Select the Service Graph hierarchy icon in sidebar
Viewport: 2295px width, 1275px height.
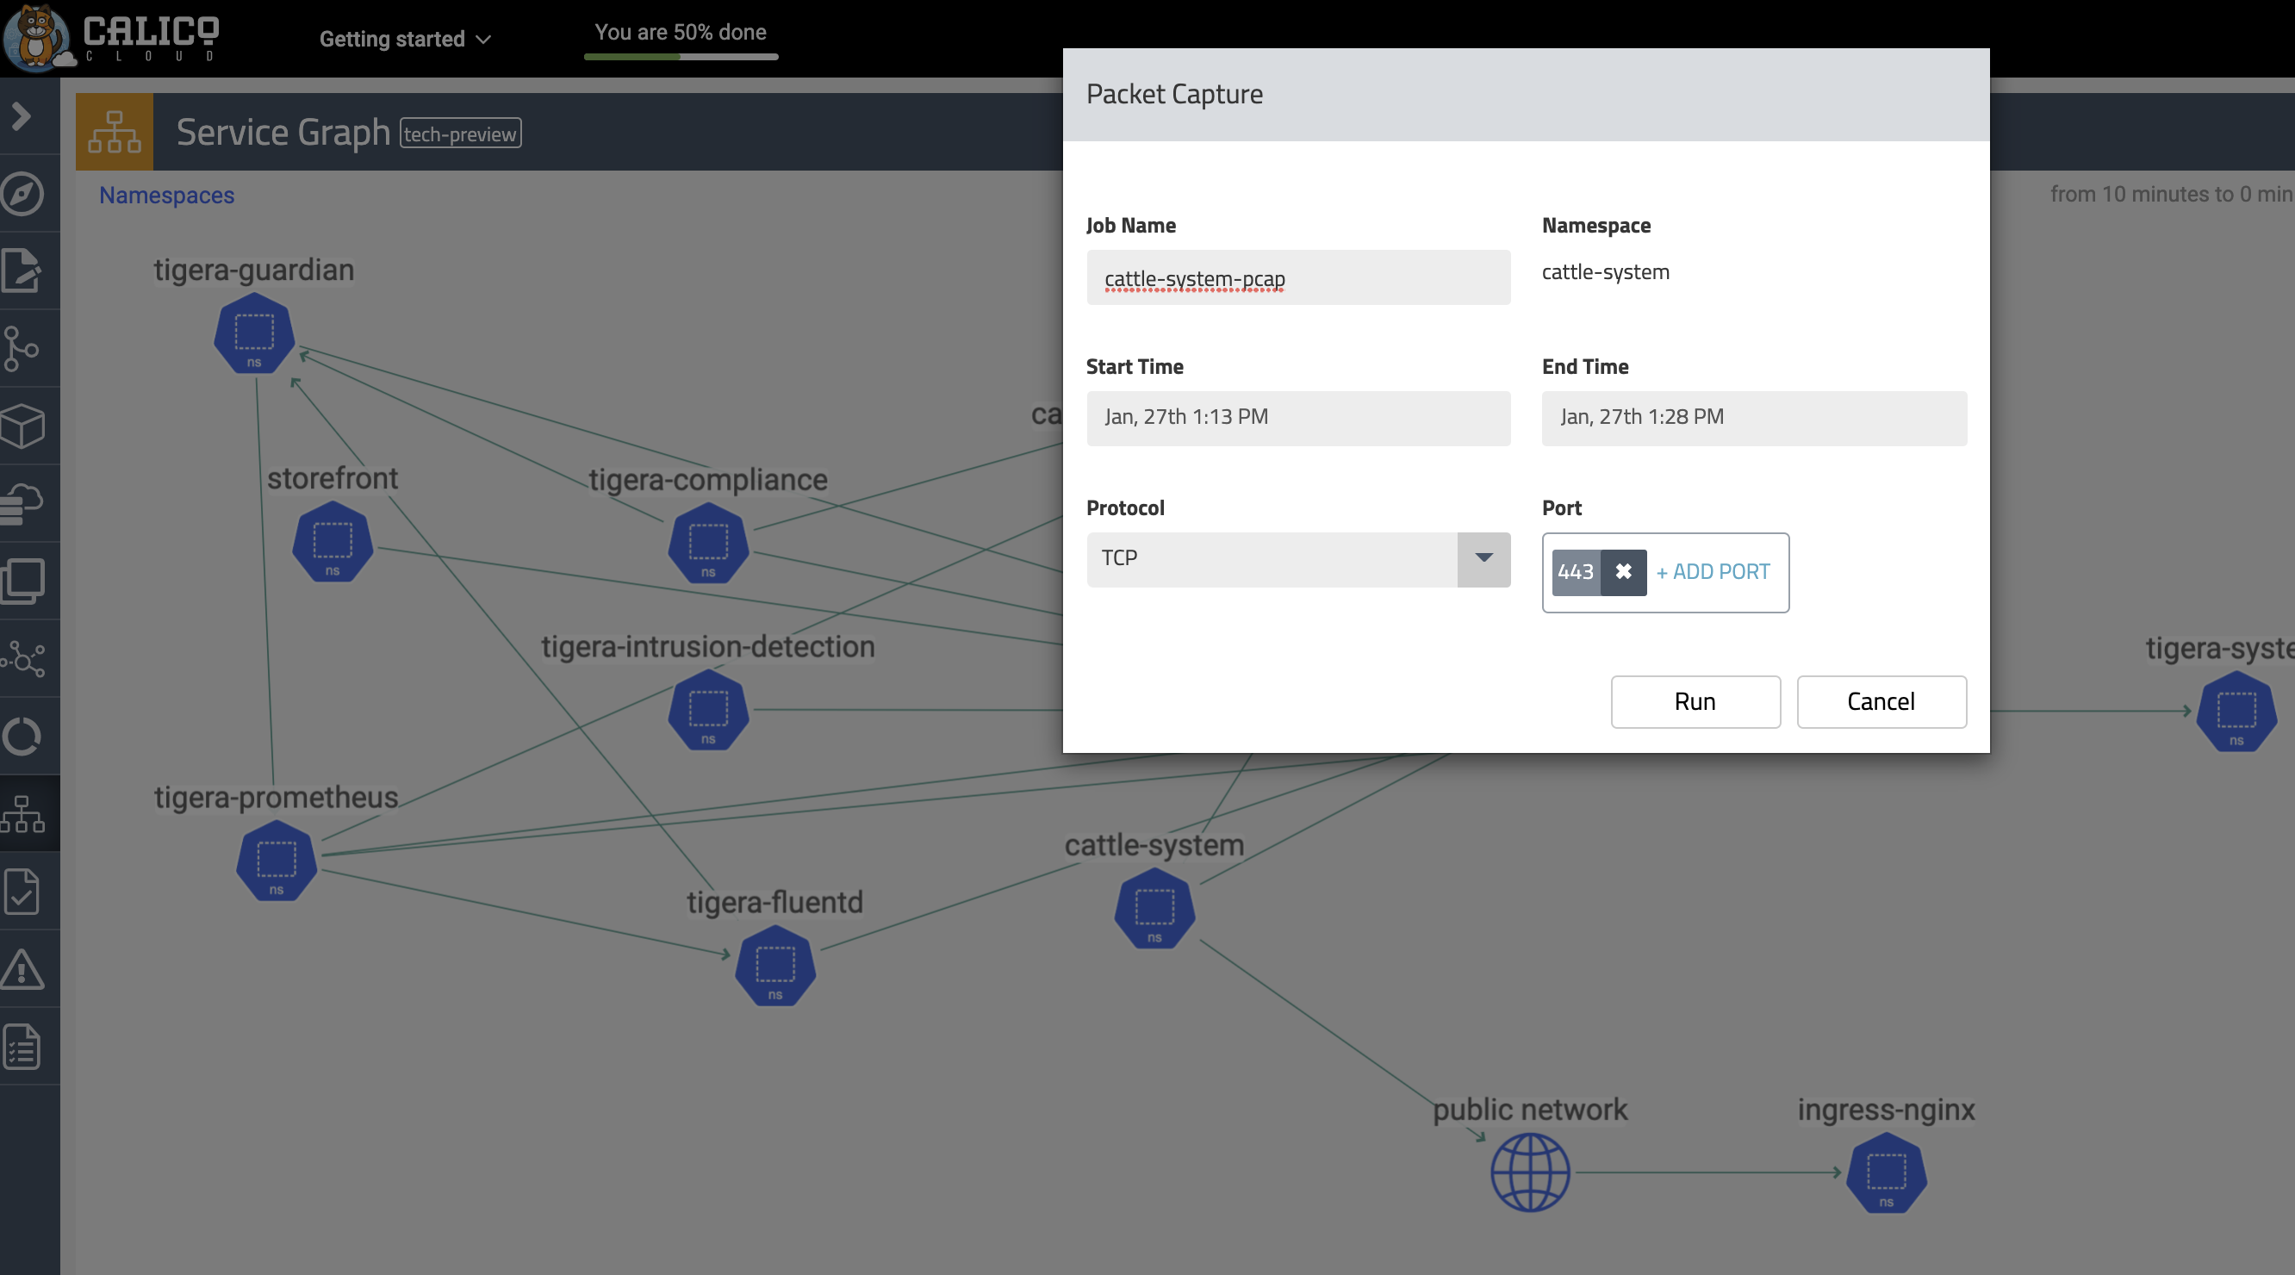(x=22, y=813)
